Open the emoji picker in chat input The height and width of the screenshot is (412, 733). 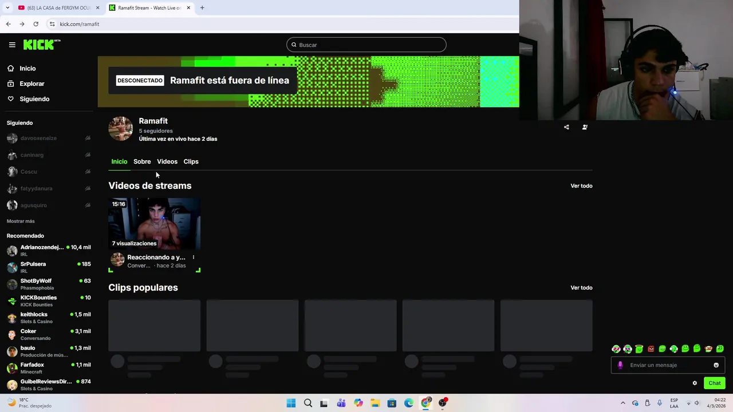pyautogui.click(x=716, y=365)
